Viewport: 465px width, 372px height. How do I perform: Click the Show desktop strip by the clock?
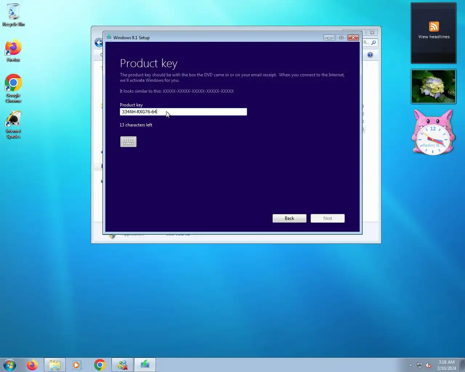(462, 365)
